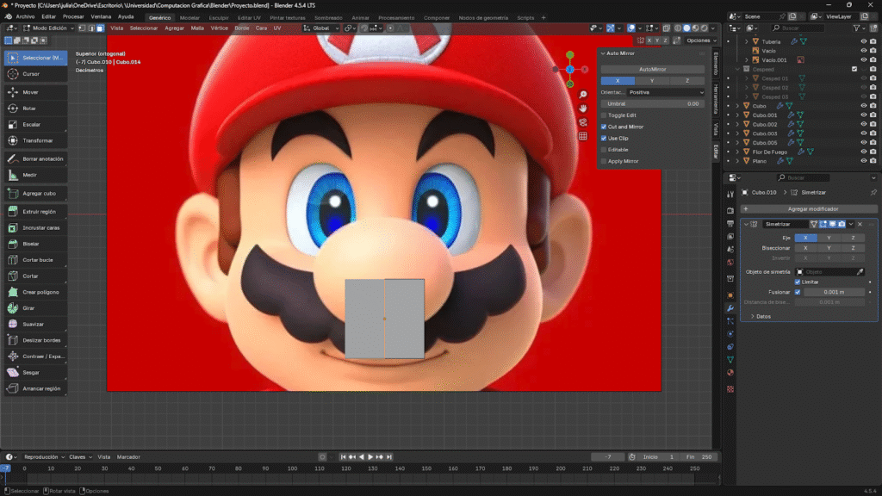
Task: Enable the Toggle Edit checkbox
Action: pyautogui.click(x=604, y=115)
